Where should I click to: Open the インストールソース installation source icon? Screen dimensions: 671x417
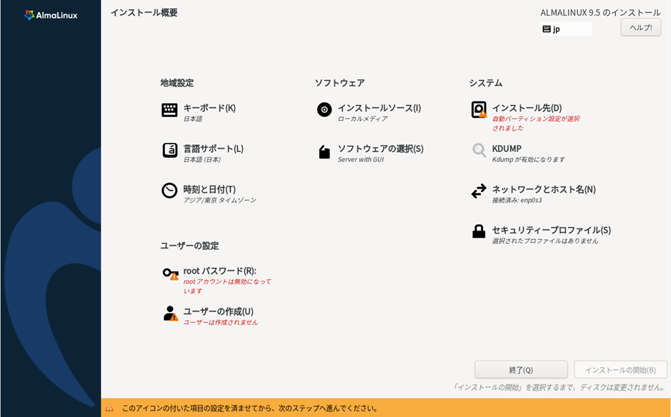click(324, 111)
